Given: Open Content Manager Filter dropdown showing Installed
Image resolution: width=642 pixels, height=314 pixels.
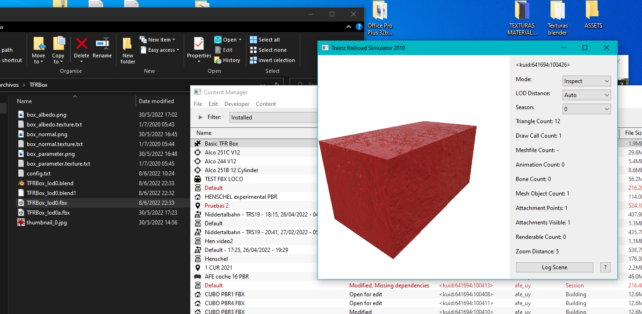Looking at the screenshot, I should point(274,118).
